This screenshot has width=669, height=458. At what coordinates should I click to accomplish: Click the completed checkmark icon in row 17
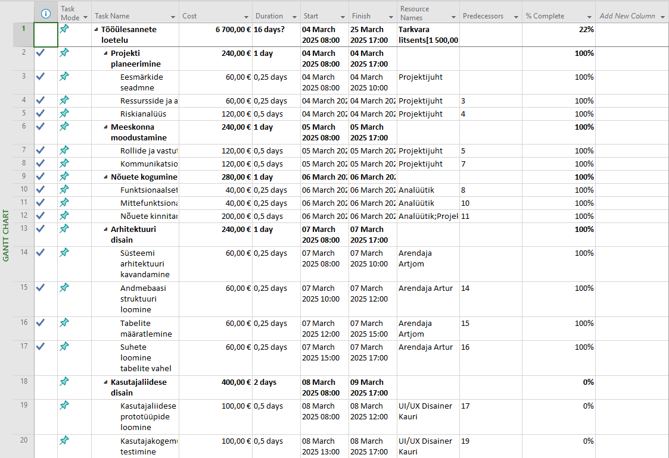point(41,347)
